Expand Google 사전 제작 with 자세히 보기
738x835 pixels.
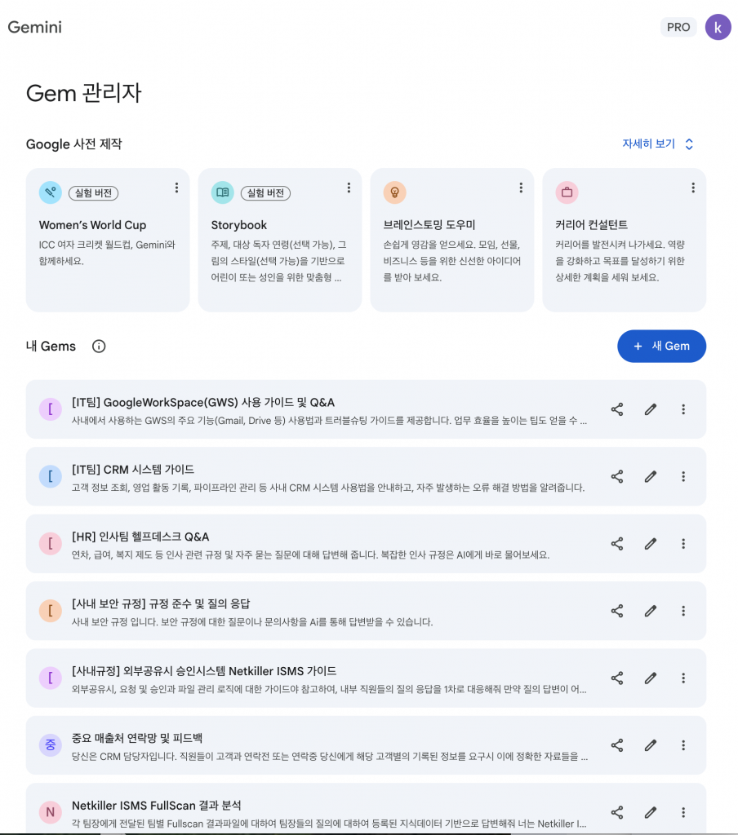pos(658,144)
